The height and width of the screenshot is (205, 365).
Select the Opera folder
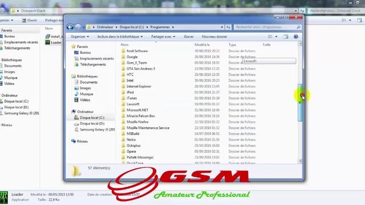coord(131,151)
